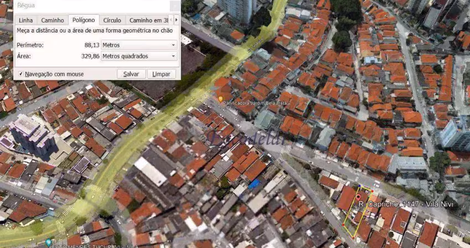Viewport: 470px width, 248px height.
Task: Close the Régua dialog
Action: coord(175,6)
